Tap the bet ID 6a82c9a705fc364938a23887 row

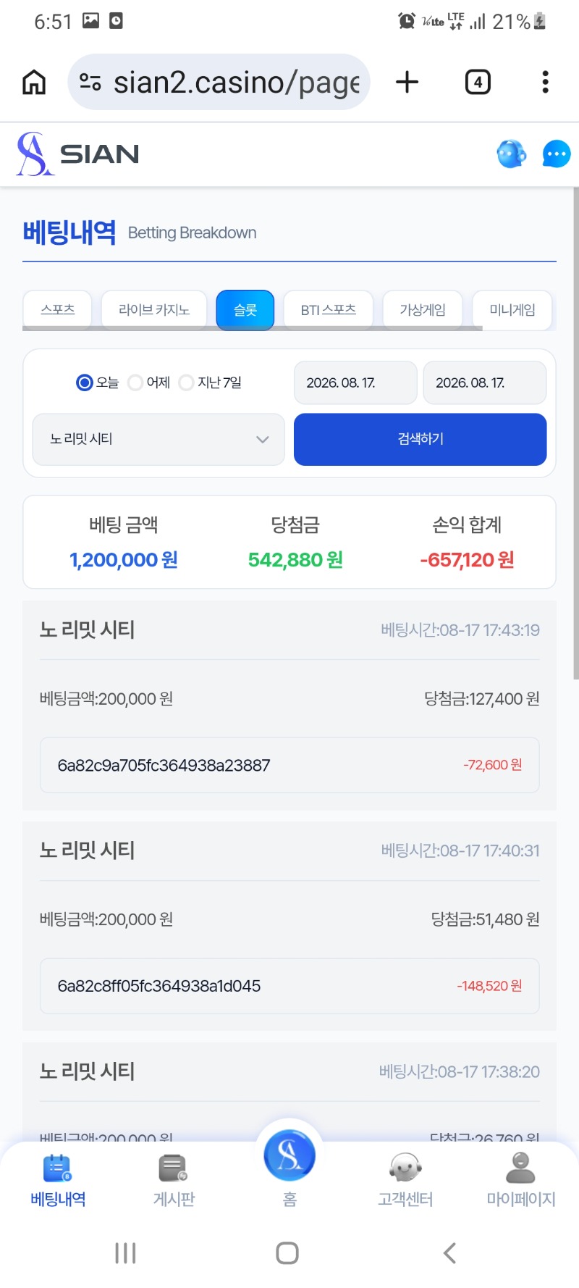pos(289,765)
